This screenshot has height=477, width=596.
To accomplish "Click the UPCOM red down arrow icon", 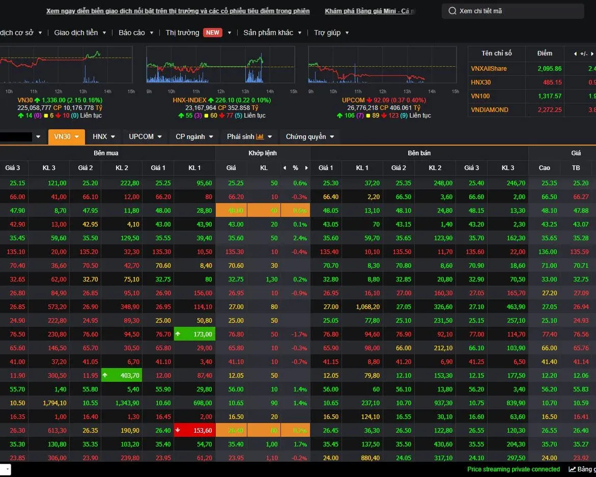I will coord(369,100).
